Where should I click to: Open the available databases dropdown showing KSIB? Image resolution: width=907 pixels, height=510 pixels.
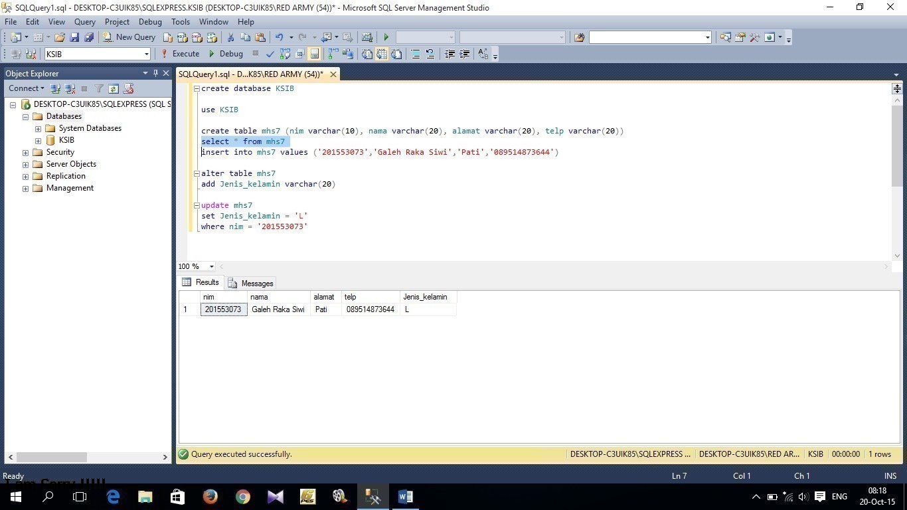coord(147,54)
